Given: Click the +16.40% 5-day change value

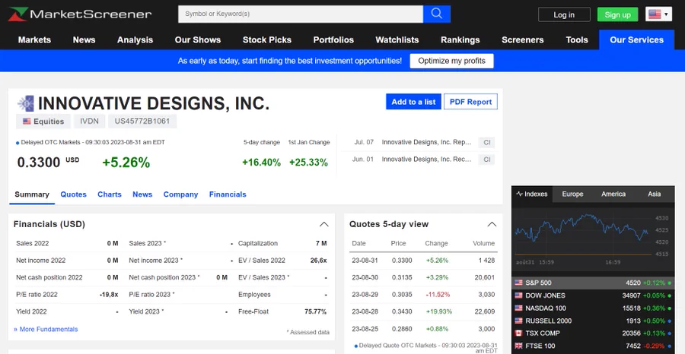Looking at the screenshot, I should point(261,163).
